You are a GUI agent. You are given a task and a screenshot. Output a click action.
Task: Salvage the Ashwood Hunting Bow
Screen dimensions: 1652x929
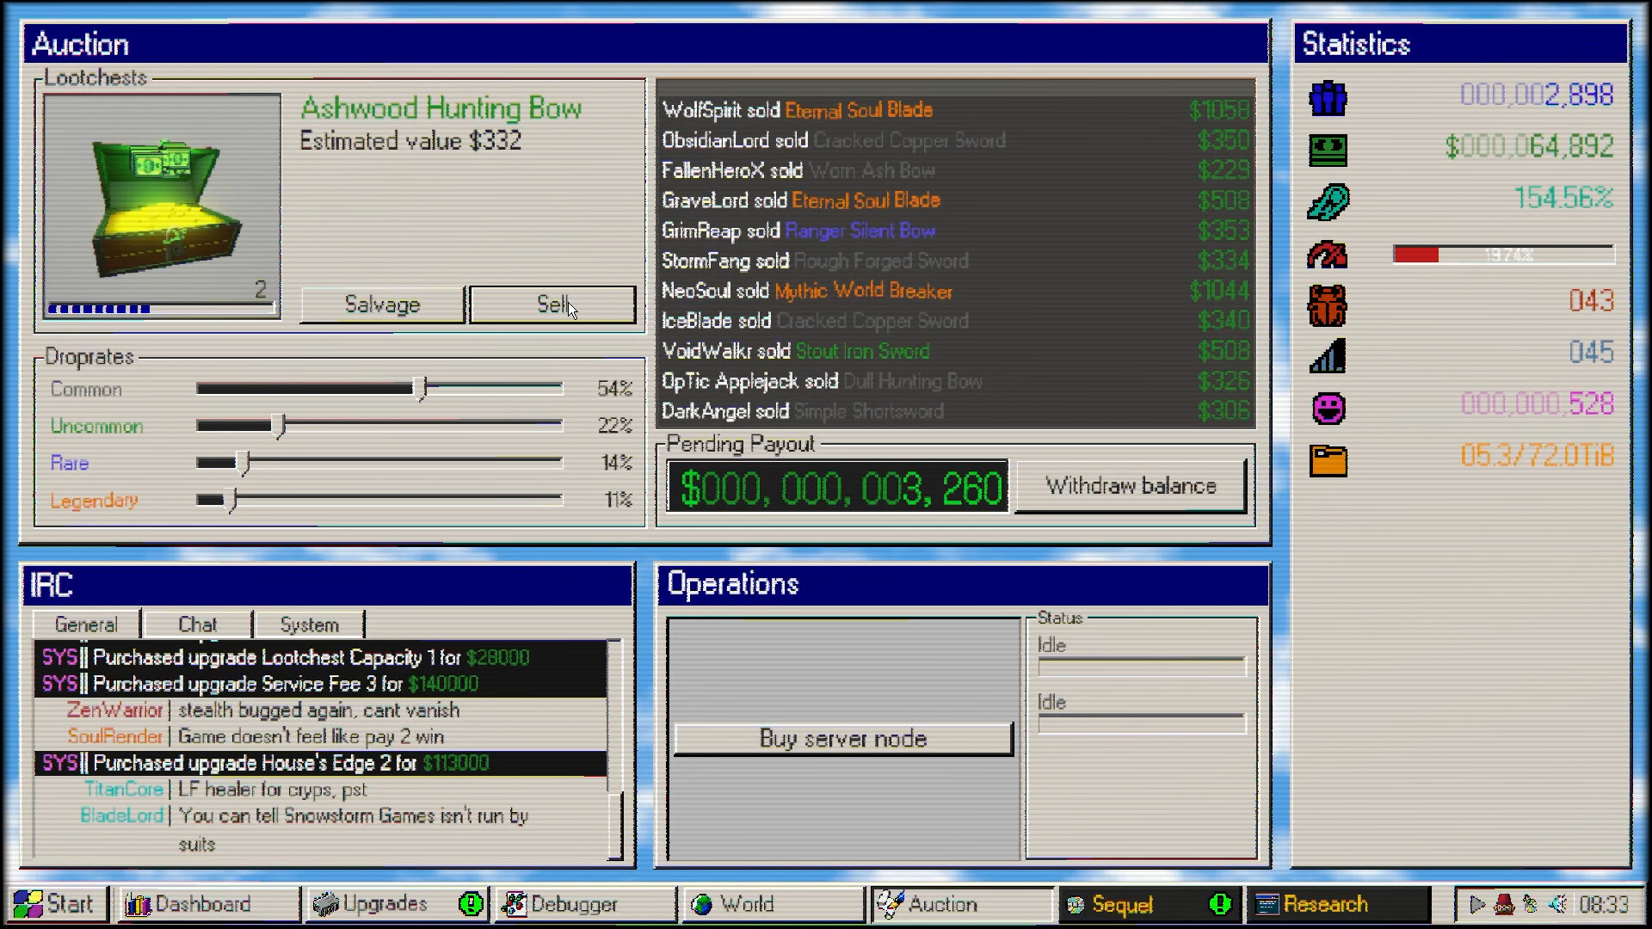(382, 305)
